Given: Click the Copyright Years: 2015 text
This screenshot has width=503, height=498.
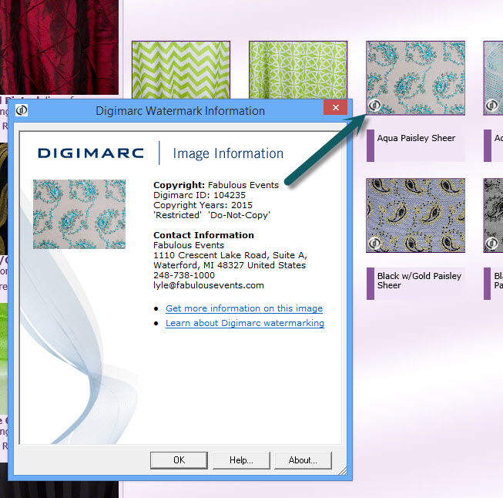Looking at the screenshot, I should tap(203, 205).
